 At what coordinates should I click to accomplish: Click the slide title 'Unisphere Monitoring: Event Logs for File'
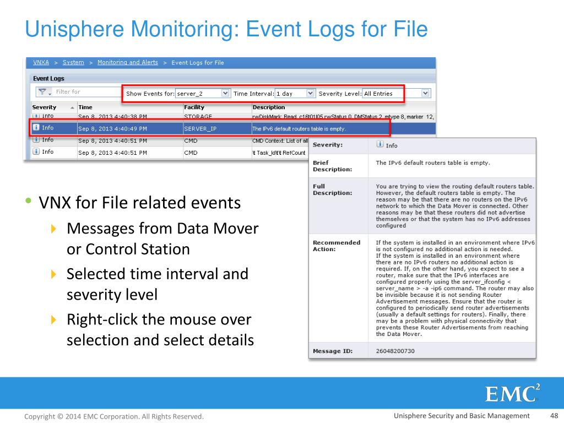226,29
